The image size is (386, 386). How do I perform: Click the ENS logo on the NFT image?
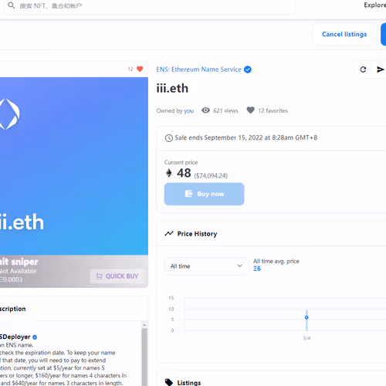(x=9, y=113)
